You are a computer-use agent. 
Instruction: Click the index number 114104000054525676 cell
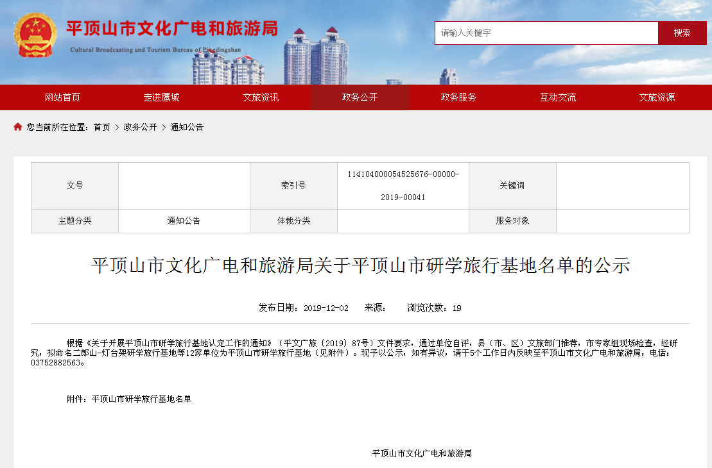point(403,185)
